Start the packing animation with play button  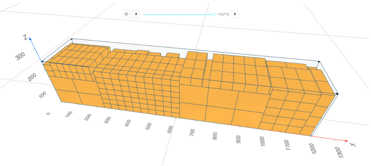126,14
